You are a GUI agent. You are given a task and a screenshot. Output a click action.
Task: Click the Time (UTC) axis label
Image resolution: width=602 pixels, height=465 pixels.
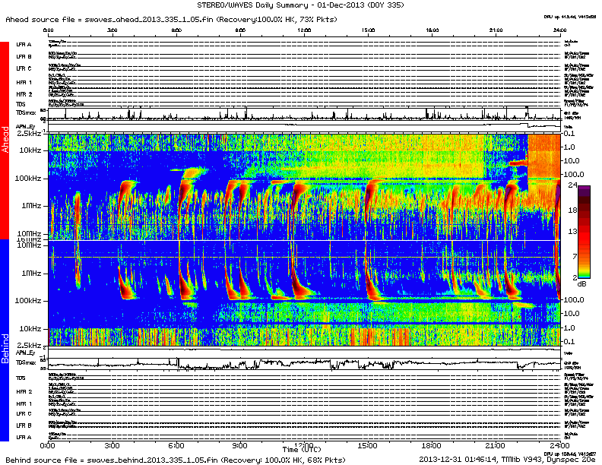pos(302,451)
